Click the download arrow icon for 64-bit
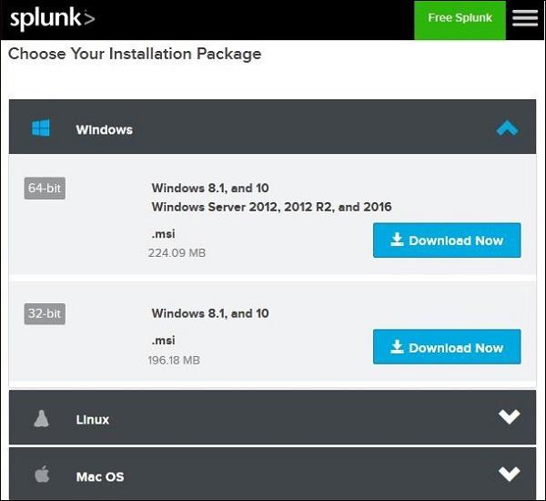Screen dimensions: 546x501 (397, 240)
